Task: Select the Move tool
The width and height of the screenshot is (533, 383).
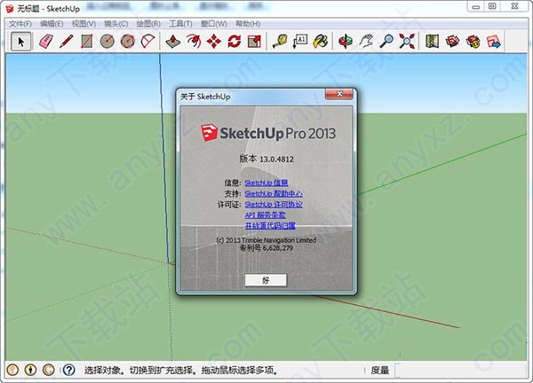Action: [x=214, y=42]
